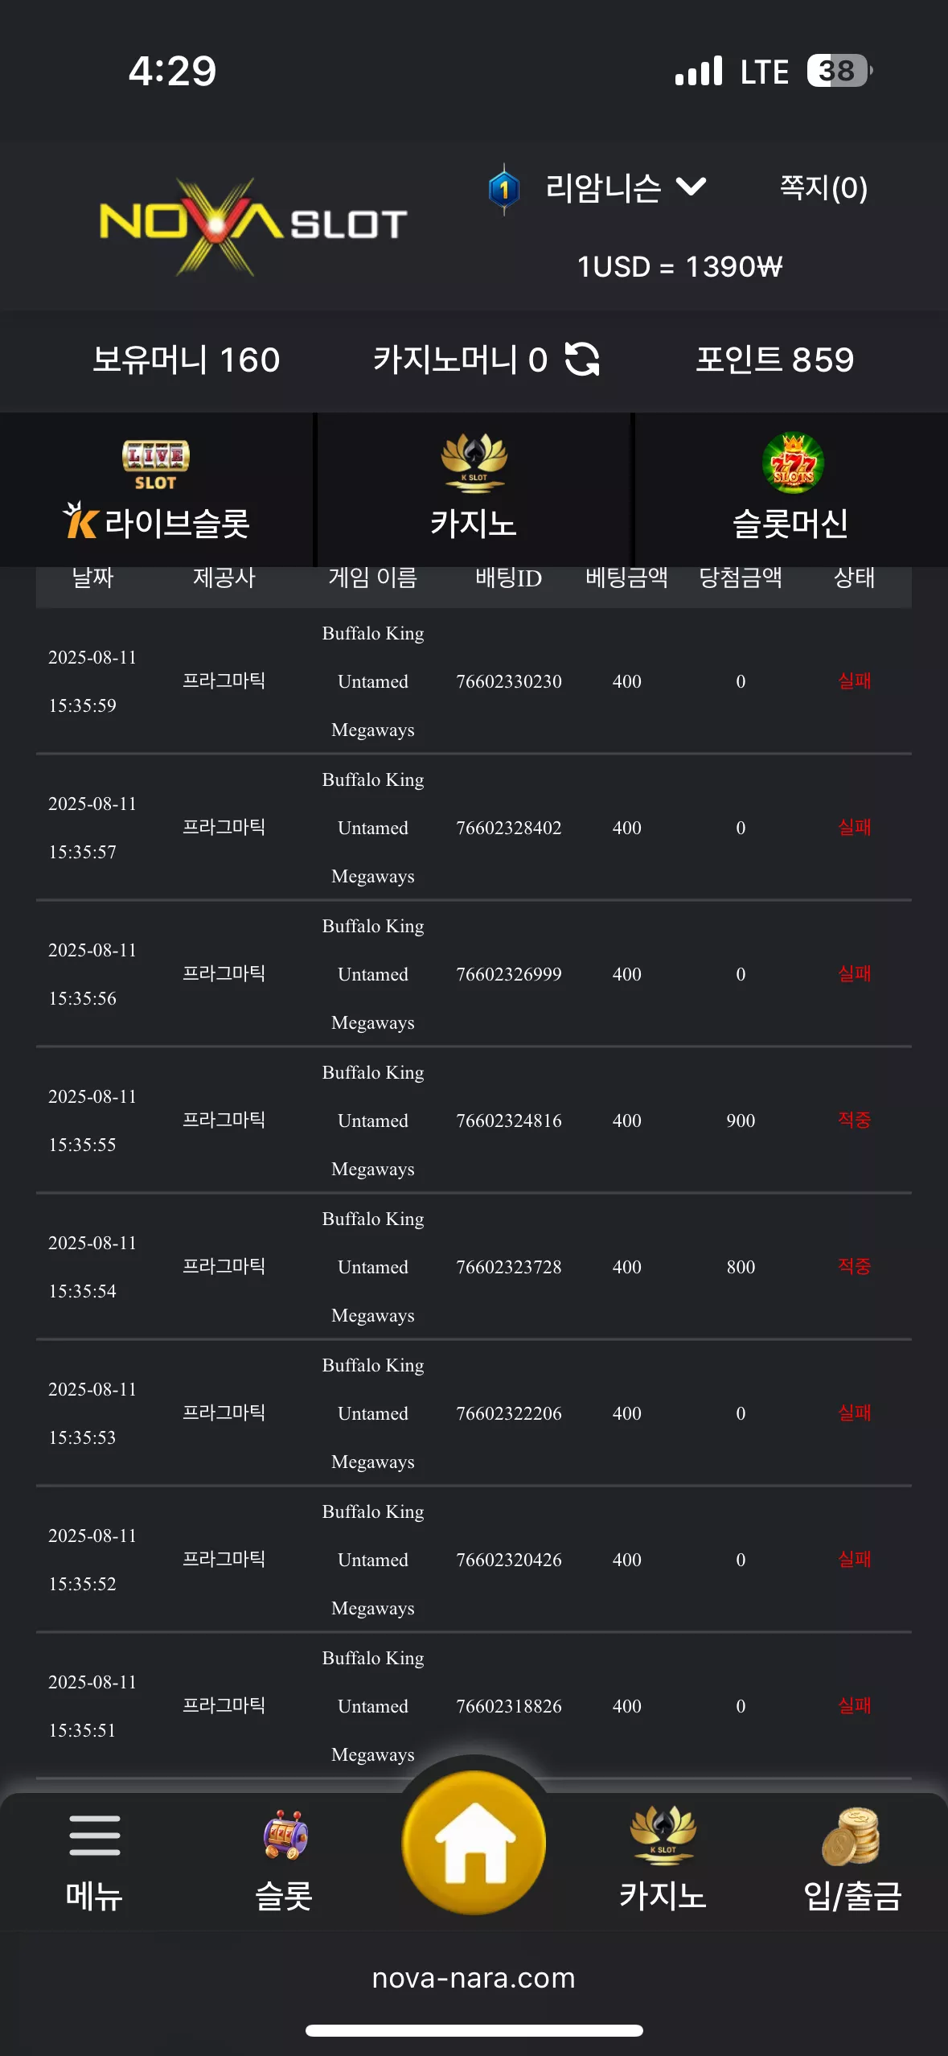This screenshot has width=948, height=2056.
Task: Refresh casino money with the sync icon
Action: [582, 359]
